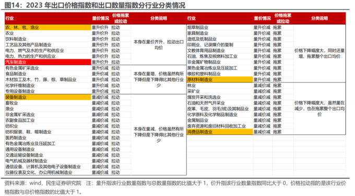Click the '量升价升' cell in 汽车制造业 row
355x196 pixels.
click(x=100, y=62)
